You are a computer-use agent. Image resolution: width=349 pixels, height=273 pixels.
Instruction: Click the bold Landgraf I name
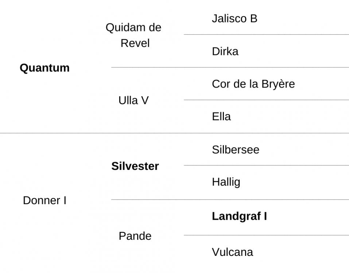239,216
